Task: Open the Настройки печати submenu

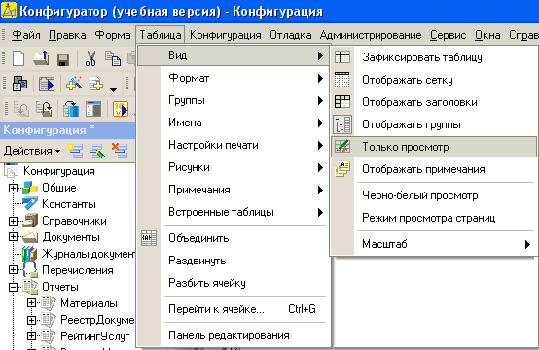Action: coord(234,145)
